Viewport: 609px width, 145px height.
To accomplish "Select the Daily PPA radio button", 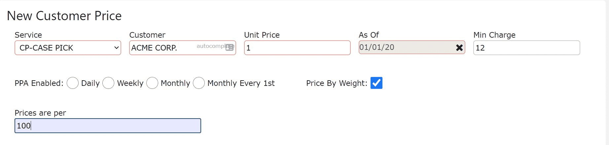I will [x=73, y=83].
